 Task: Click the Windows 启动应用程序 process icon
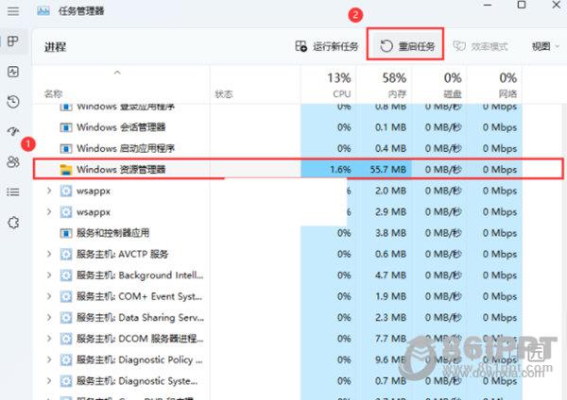66,148
